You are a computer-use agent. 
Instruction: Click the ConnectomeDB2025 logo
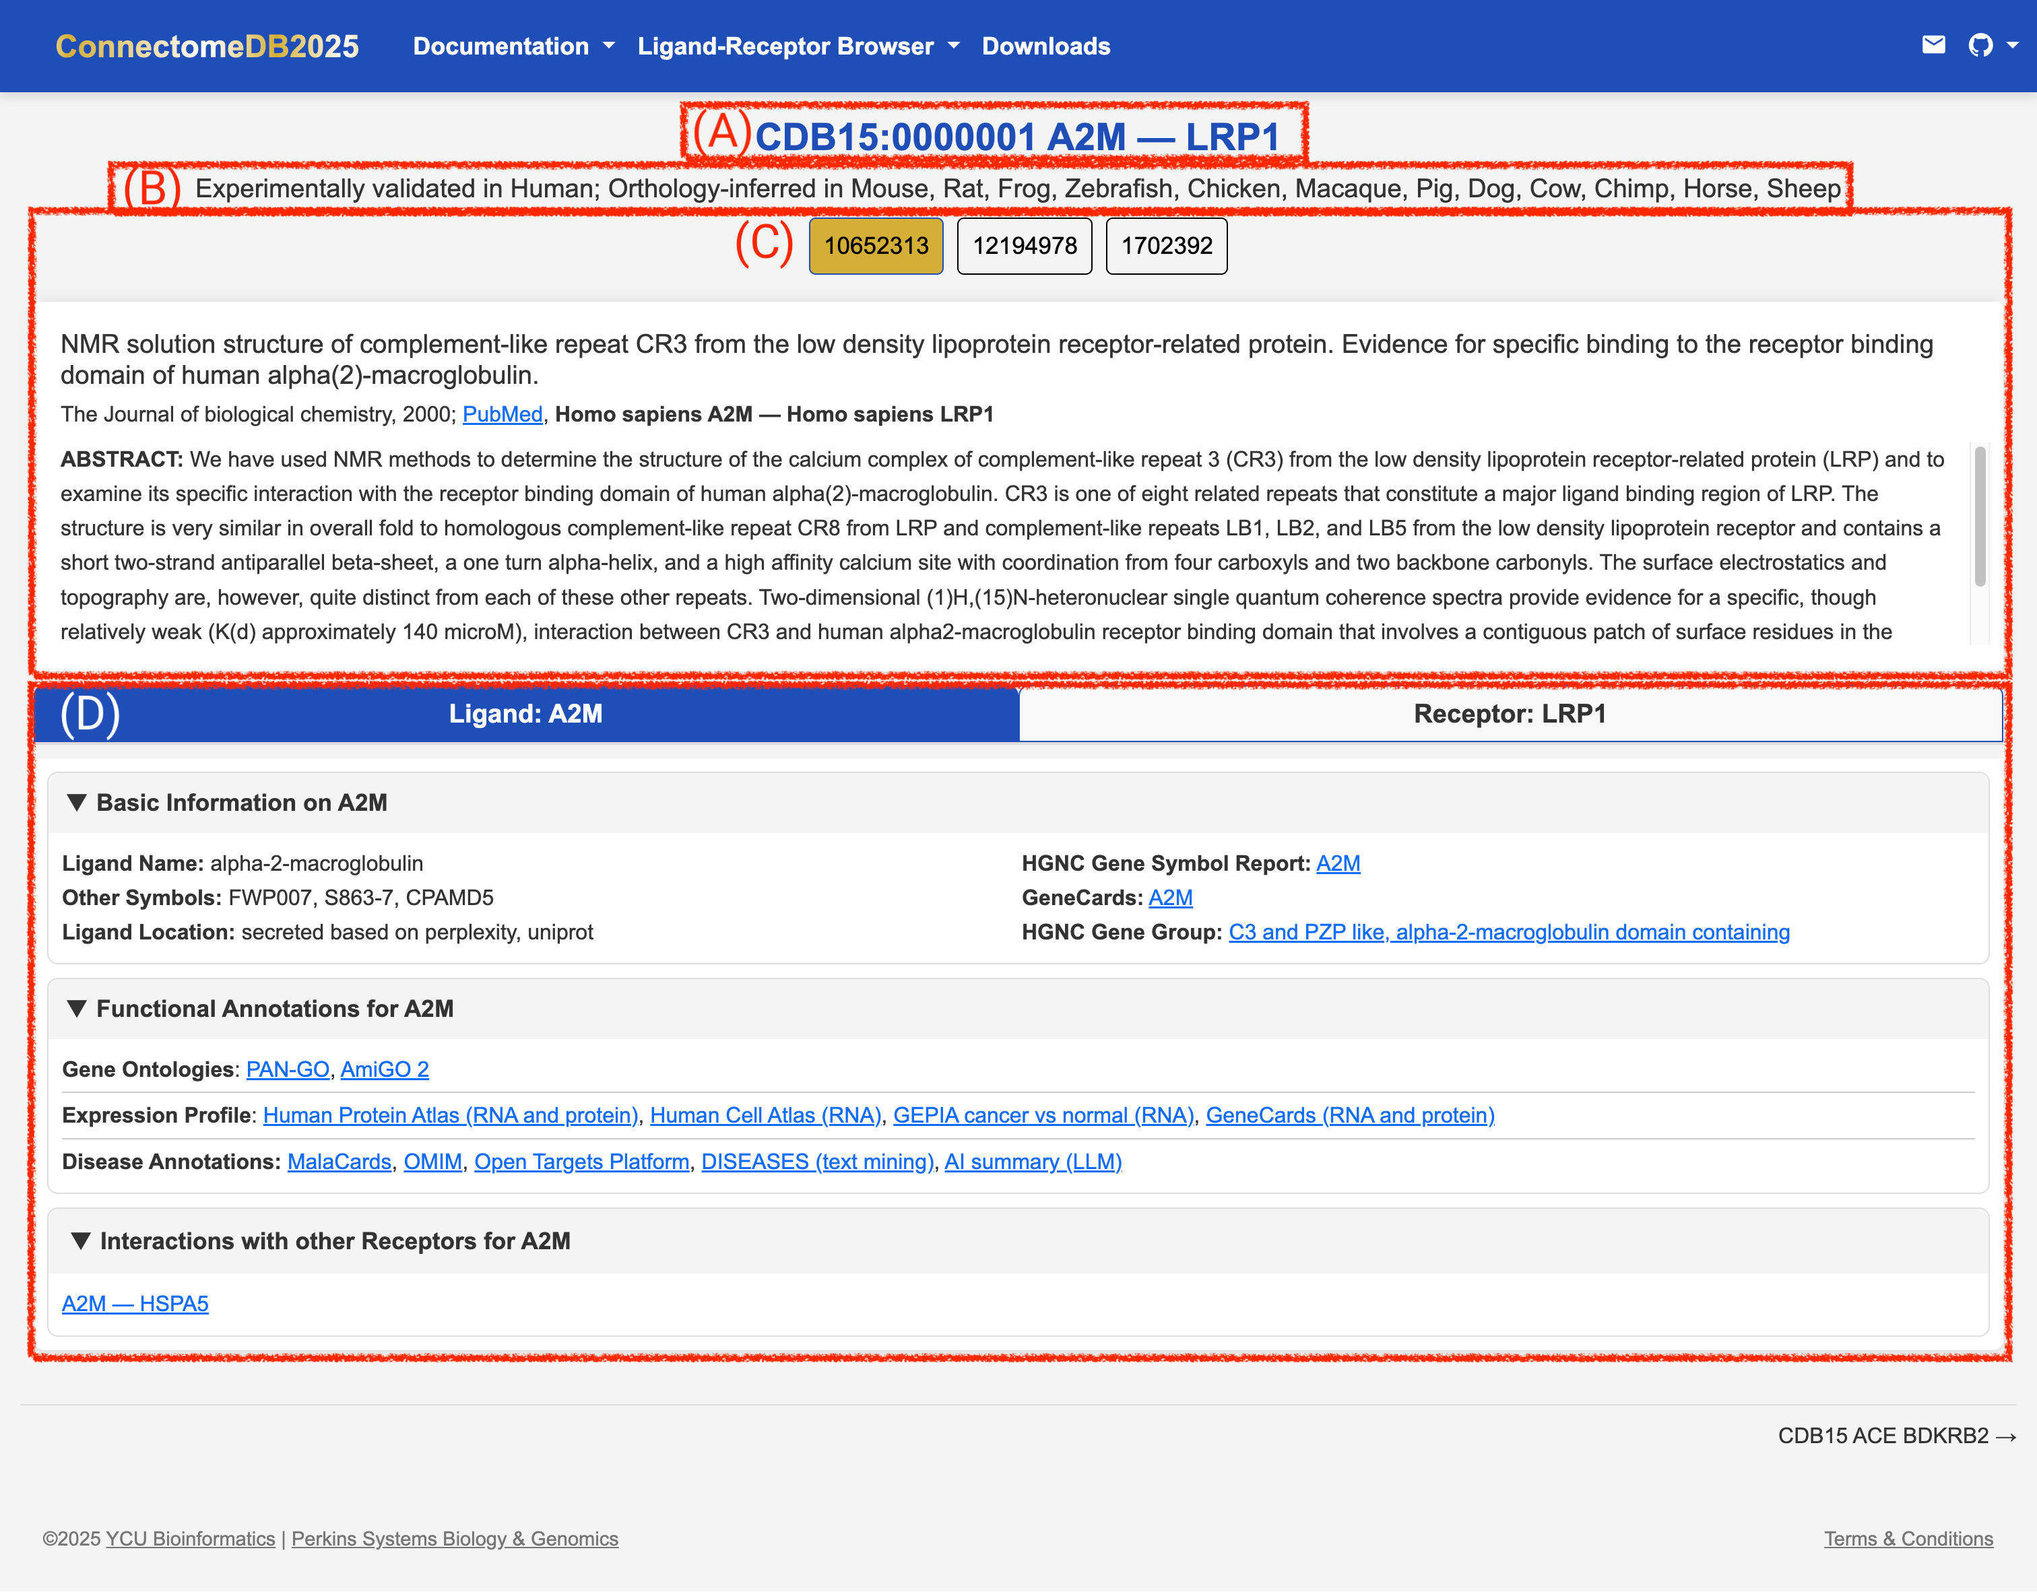(207, 46)
